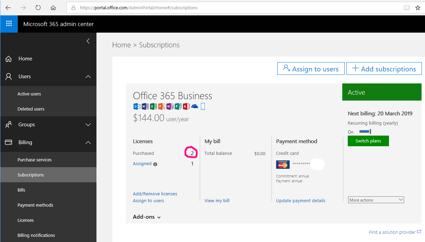Add page to favorites star icon
The image size is (425, 242).
pos(418,8)
